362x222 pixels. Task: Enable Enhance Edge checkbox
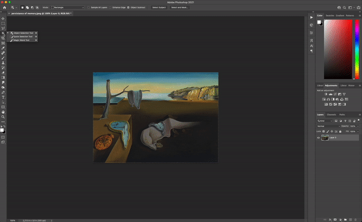click(x=110, y=7)
